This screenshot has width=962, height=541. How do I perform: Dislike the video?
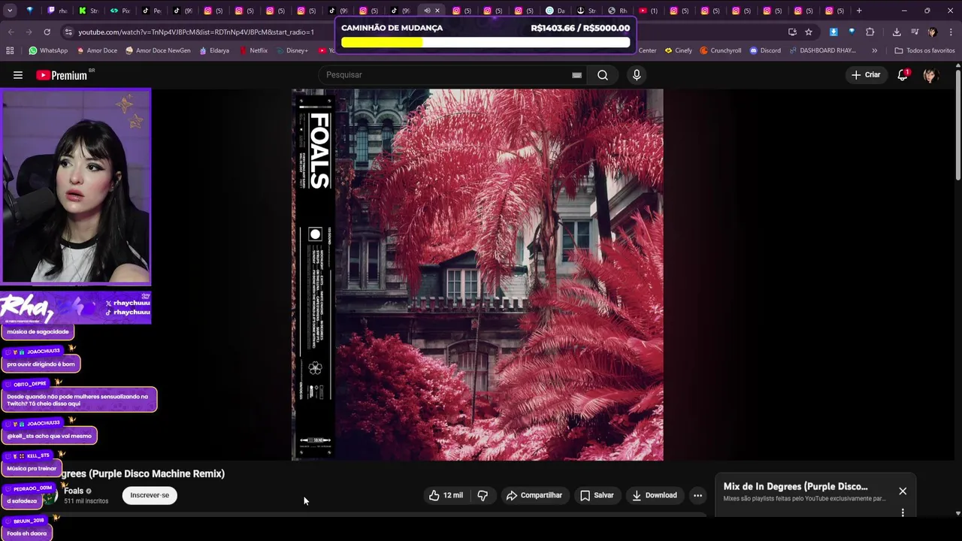pyautogui.click(x=483, y=495)
